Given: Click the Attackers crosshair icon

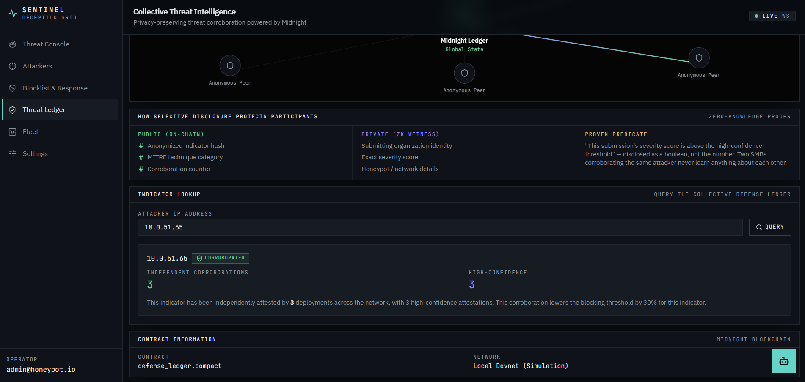Looking at the screenshot, I should (13, 66).
